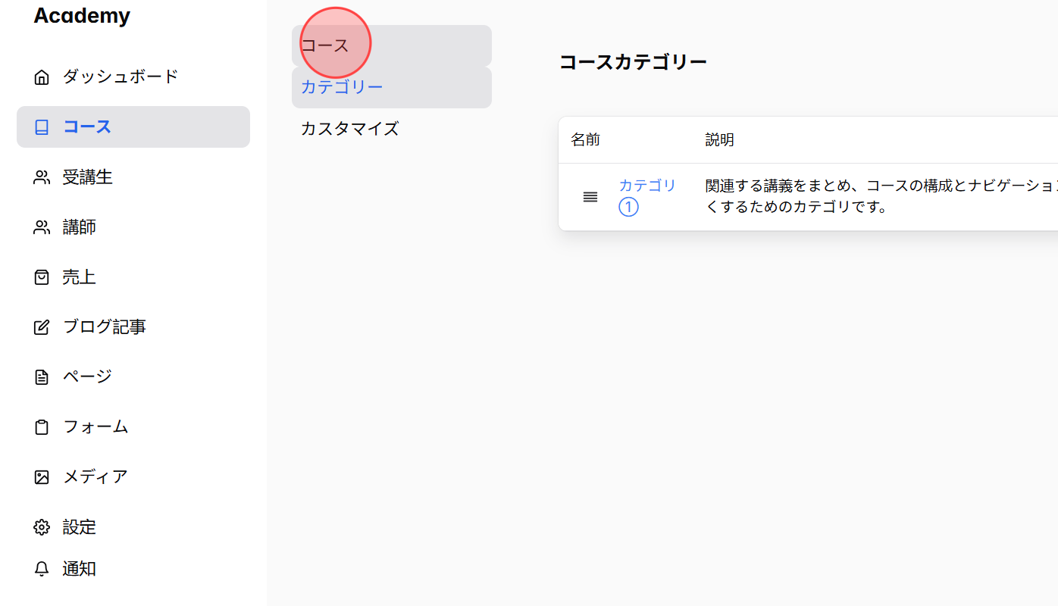Select the カテゴリー submenu item
The height and width of the screenshot is (606, 1058).
[x=342, y=86]
